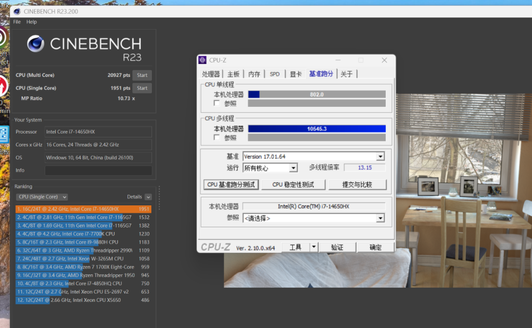This screenshot has width=532, height=328.
Task: Select ranking row 9 AMD Ryzen Threadripper 1950
Action: coord(83,275)
